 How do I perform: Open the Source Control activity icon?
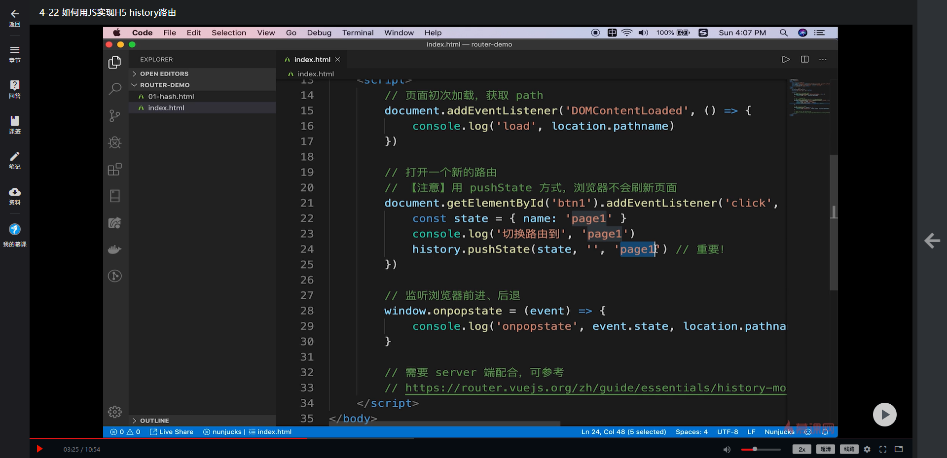(x=114, y=116)
